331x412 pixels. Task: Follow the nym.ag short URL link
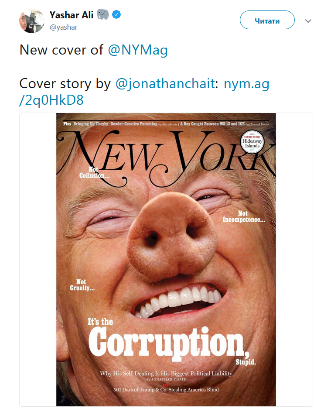pos(246,83)
